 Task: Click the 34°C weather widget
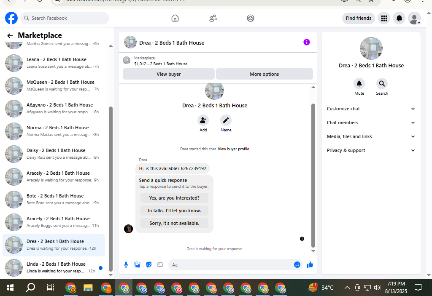coord(321,288)
